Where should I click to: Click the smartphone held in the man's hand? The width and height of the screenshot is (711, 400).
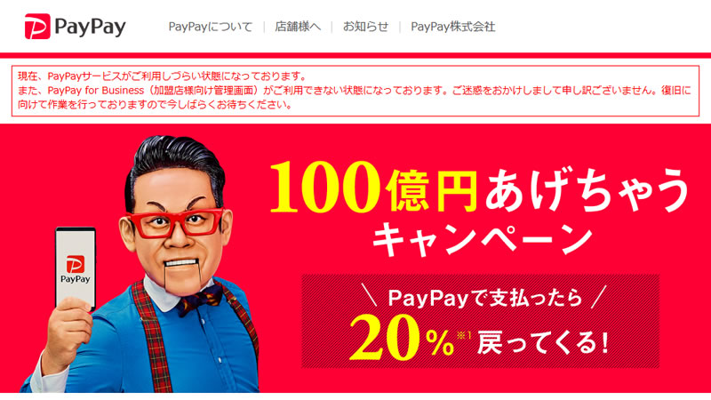[x=76, y=268]
